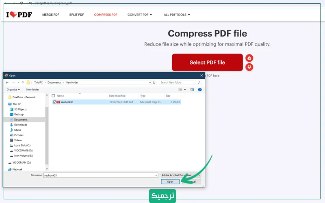The height and width of the screenshot is (203, 325).
Task: Open CONVERT PDF dropdown menu
Action: (140, 15)
